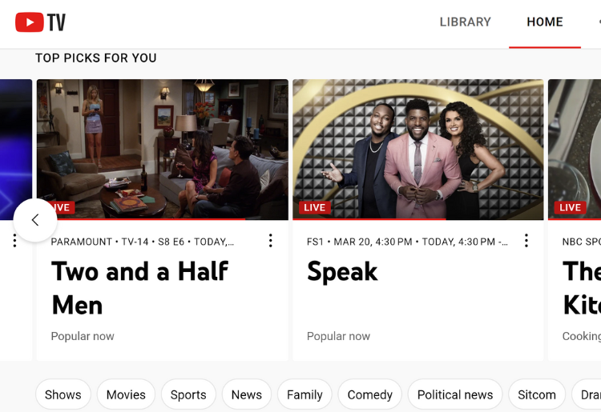The height and width of the screenshot is (412, 601).
Task: Go back with the carousel left arrow
Action: point(35,220)
